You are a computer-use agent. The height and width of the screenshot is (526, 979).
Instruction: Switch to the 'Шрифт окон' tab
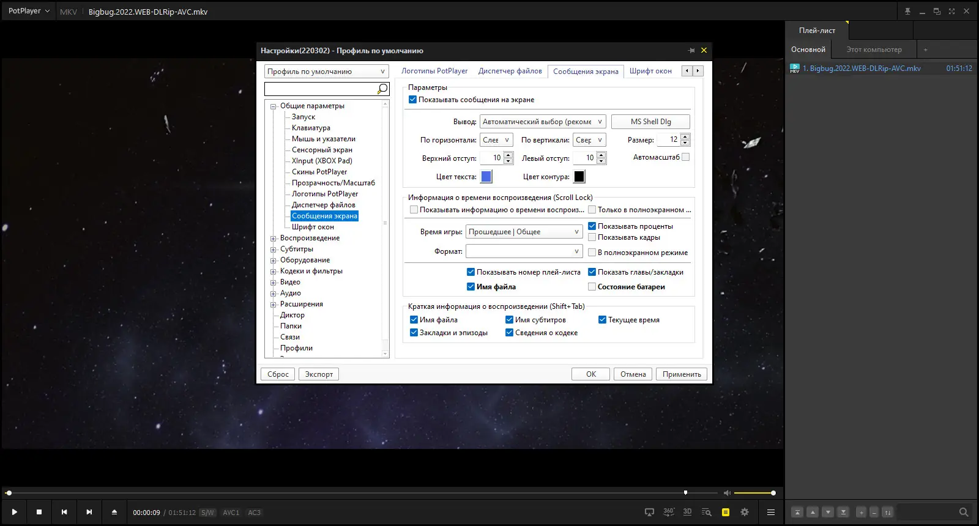pyautogui.click(x=650, y=71)
